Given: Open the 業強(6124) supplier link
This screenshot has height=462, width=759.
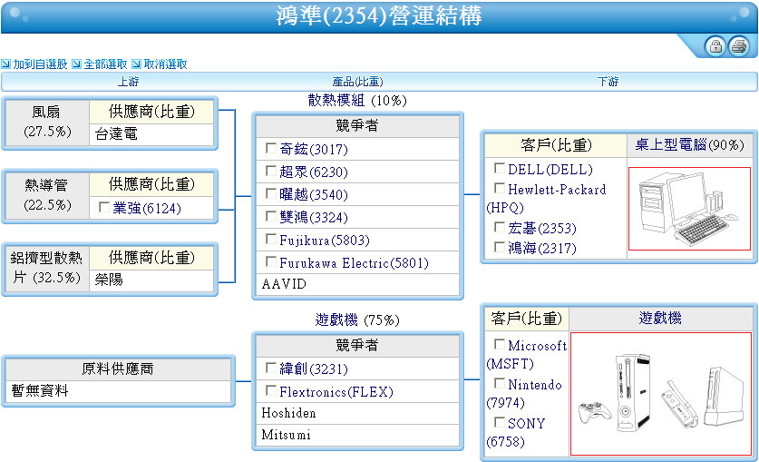Looking at the screenshot, I should coord(147,208).
